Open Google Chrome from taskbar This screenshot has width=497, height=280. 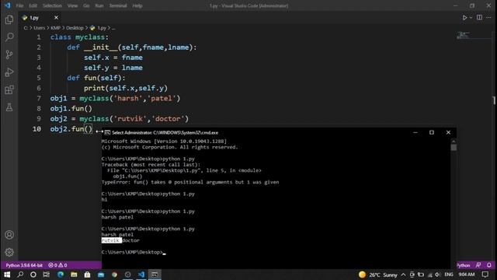[114, 275]
